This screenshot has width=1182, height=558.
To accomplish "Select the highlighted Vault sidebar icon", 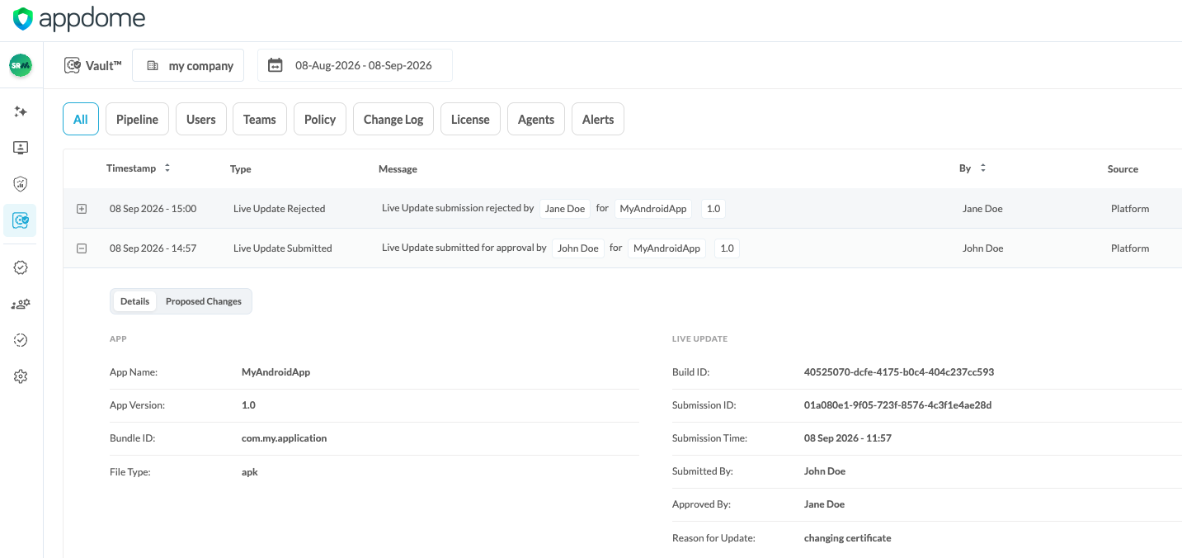I will (x=21, y=220).
